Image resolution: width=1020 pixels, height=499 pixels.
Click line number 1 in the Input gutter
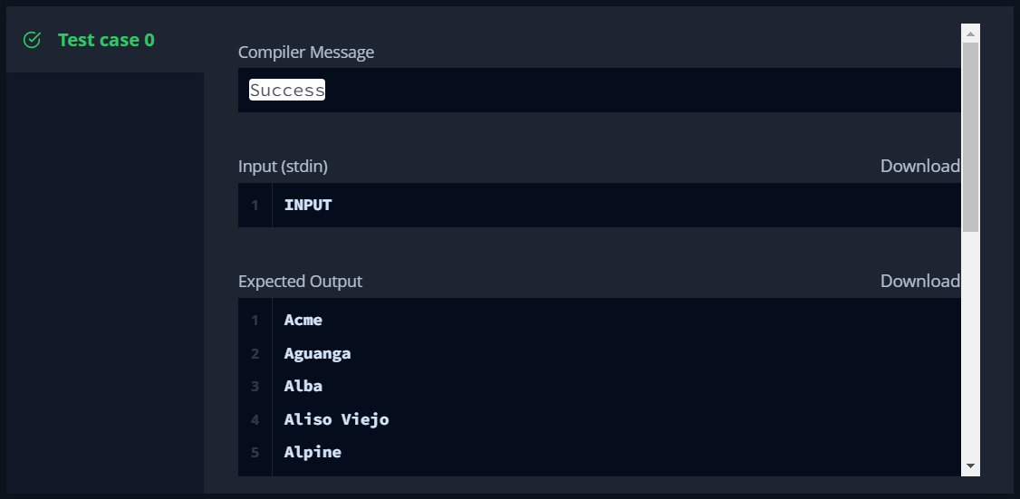(255, 206)
